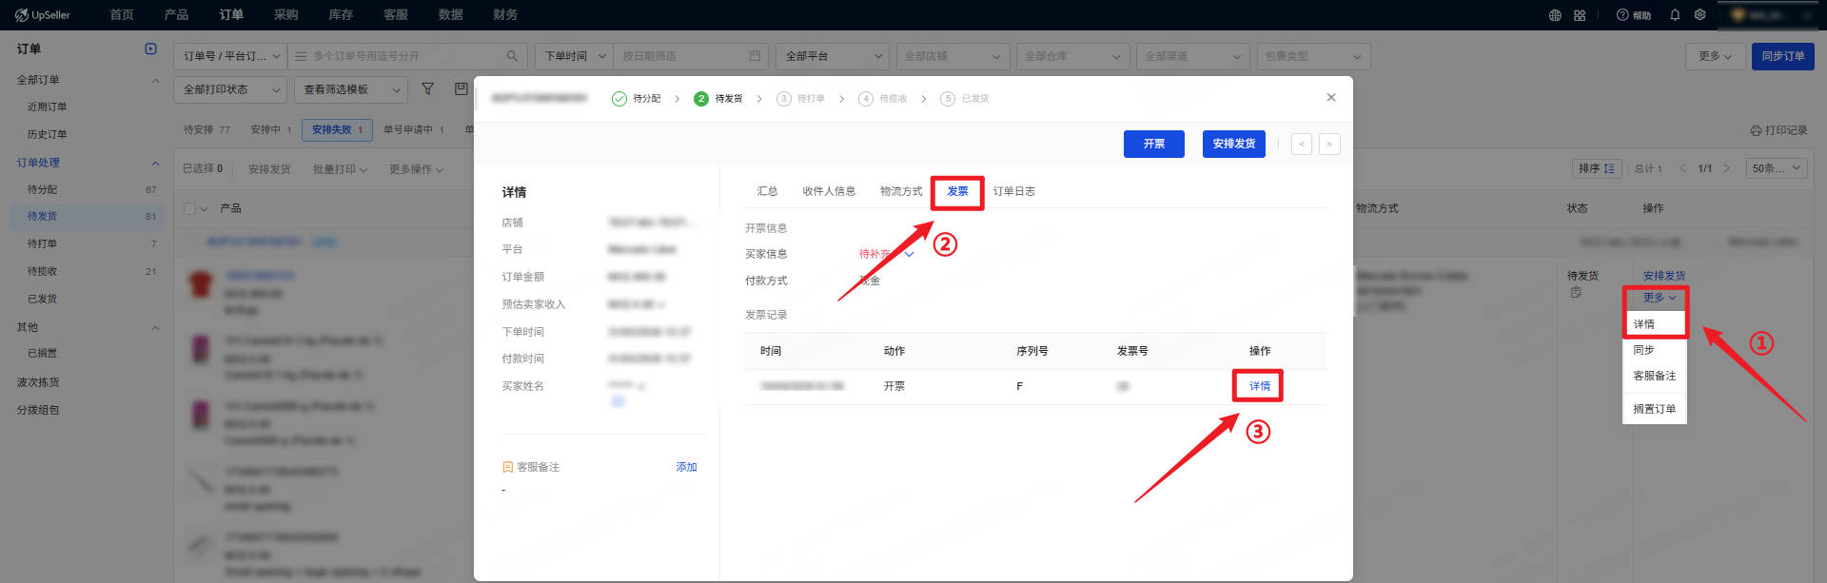The image size is (1827, 583).
Task: Click the save template icon next to funnel
Action: 461,88
